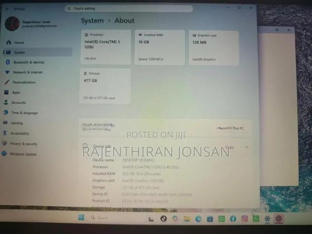
Task: Collapse the Device info section chevron
Action: (246, 147)
